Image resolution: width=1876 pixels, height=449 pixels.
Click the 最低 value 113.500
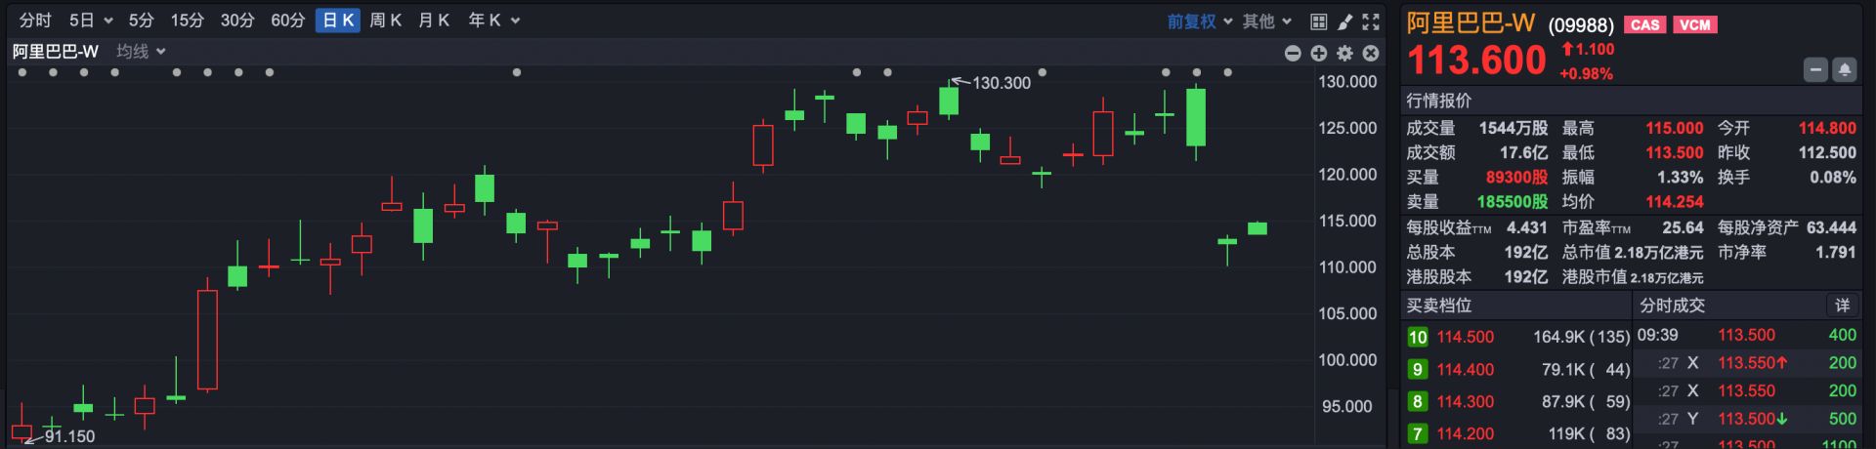tap(1675, 152)
